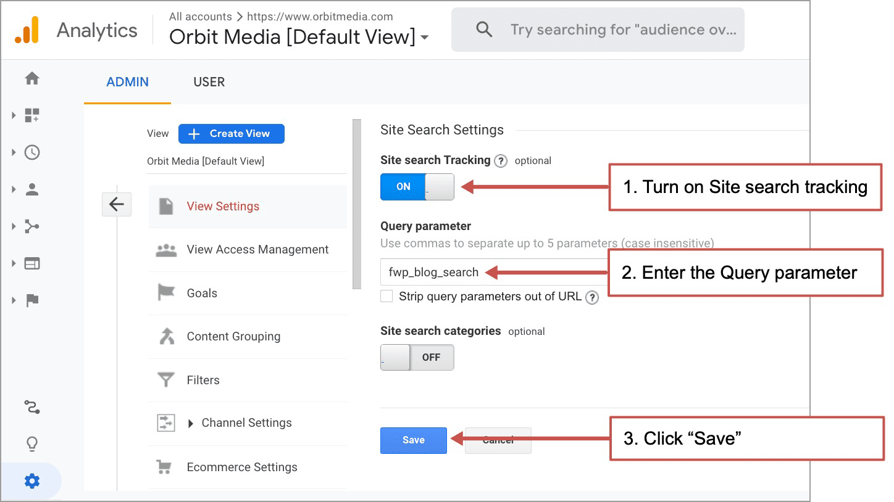Expand the Acquisition sidebar arrow
894x502 pixels.
click(x=14, y=226)
